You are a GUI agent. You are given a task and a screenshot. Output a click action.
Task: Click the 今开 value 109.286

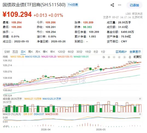pos(51,23)
